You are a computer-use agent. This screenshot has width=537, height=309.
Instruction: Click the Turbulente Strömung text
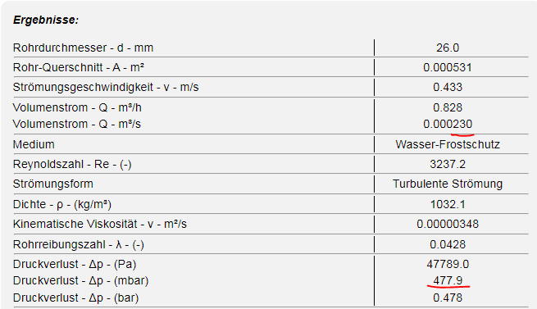(448, 184)
